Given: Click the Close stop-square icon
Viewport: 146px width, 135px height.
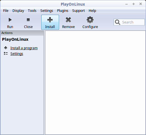Looking at the screenshot, I should 28,20.
